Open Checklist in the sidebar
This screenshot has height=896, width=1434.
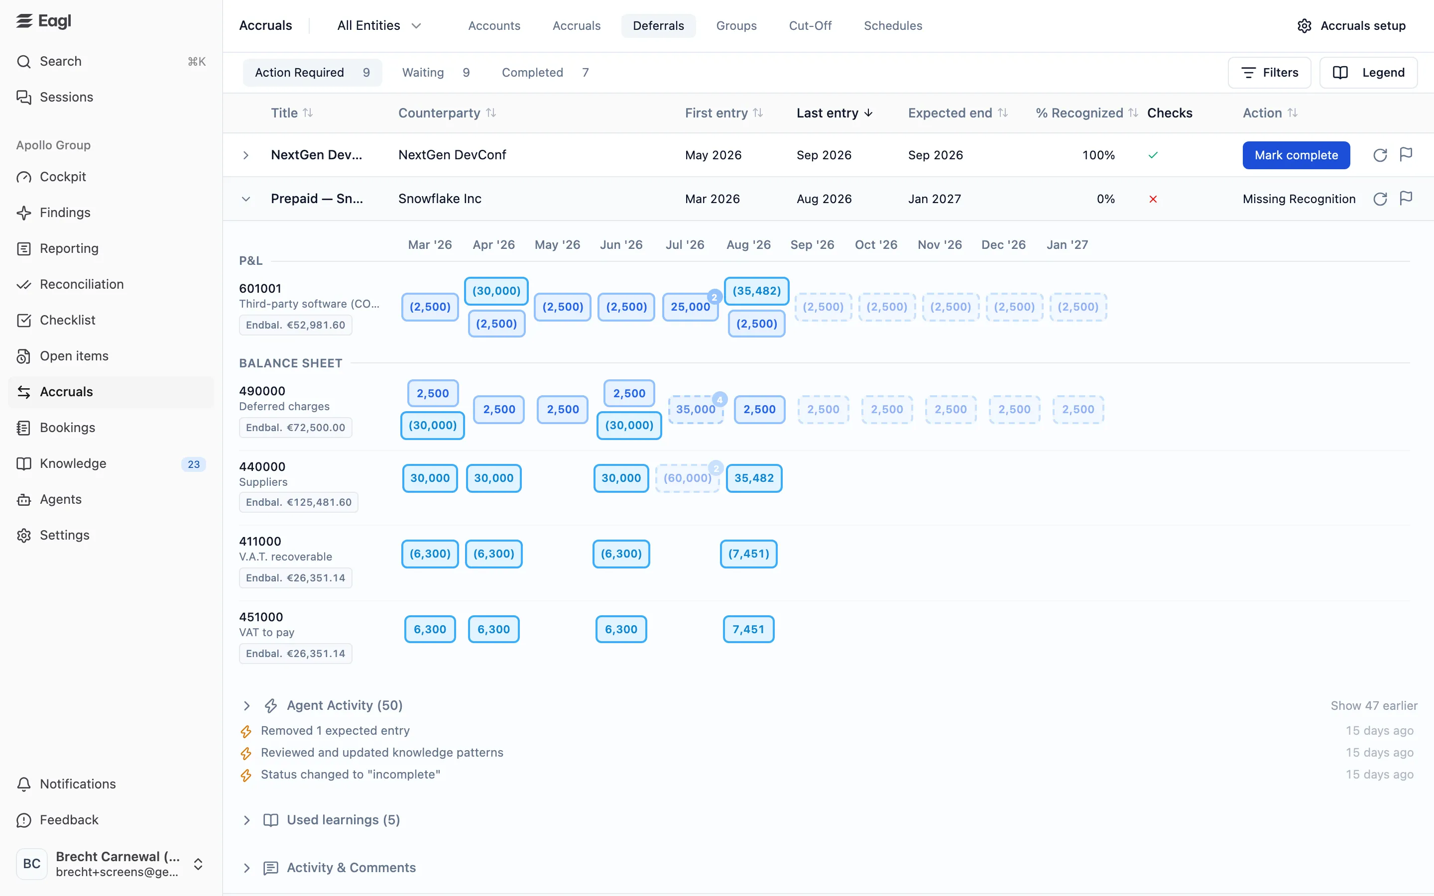111,321
